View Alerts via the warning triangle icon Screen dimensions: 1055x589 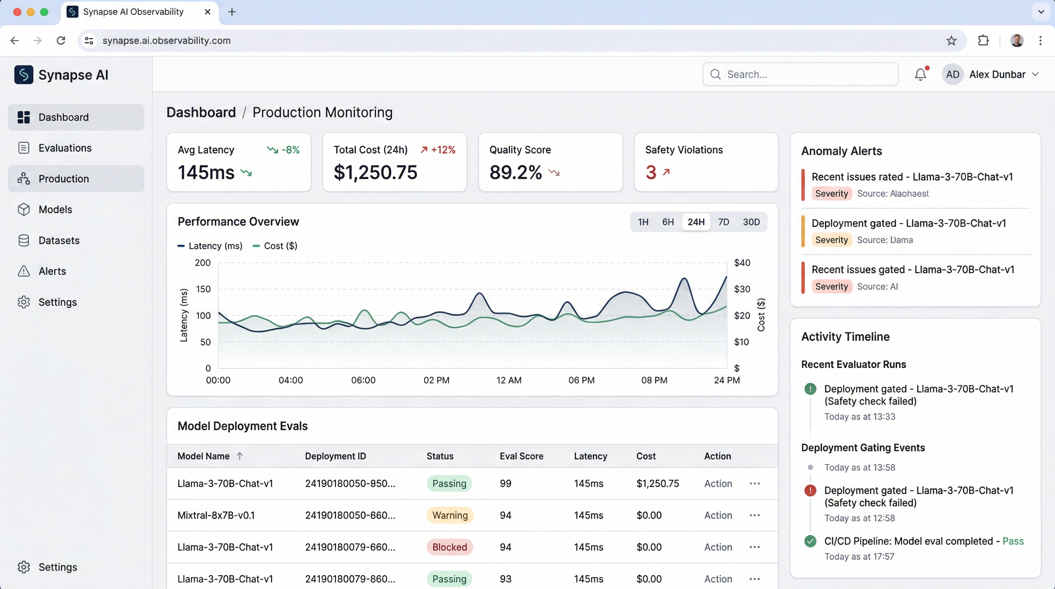[23, 271]
